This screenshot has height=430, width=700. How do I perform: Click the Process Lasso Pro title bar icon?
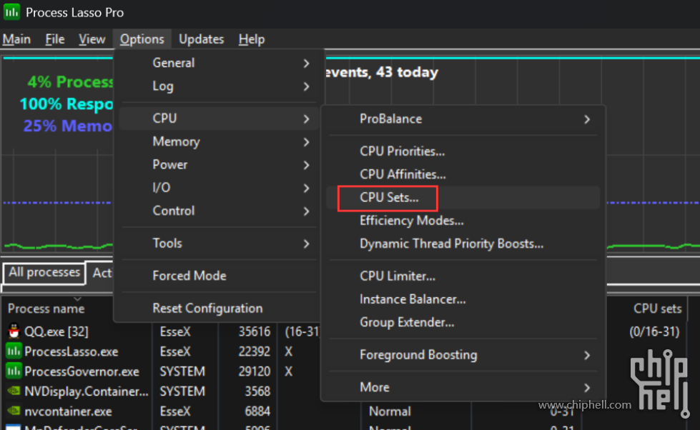coord(12,12)
